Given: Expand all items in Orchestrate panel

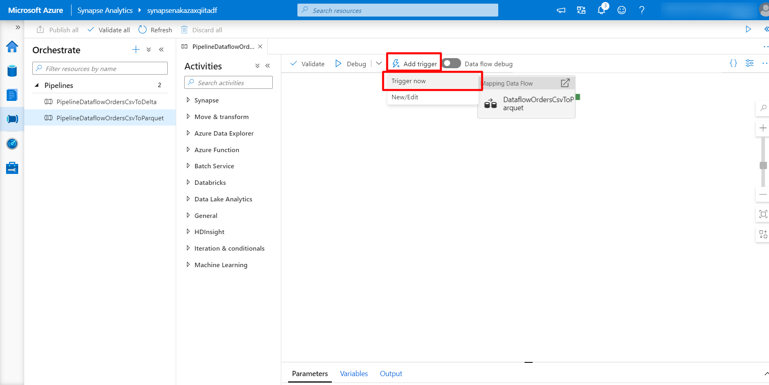Looking at the screenshot, I should click(149, 50).
